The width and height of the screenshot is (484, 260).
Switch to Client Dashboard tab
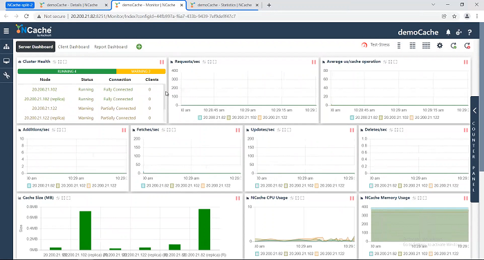pos(73,46)
